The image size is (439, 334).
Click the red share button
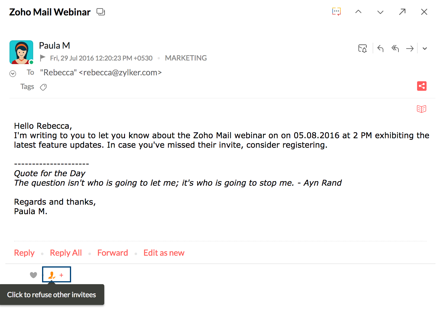[x=422, y=86]
